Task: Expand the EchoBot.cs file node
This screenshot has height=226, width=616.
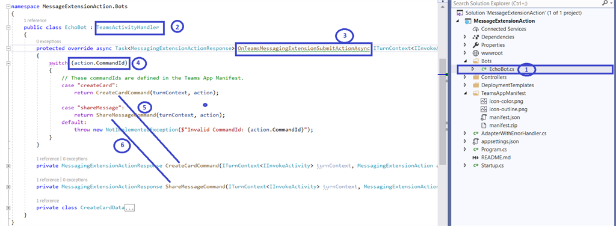Action: (473, 69)
